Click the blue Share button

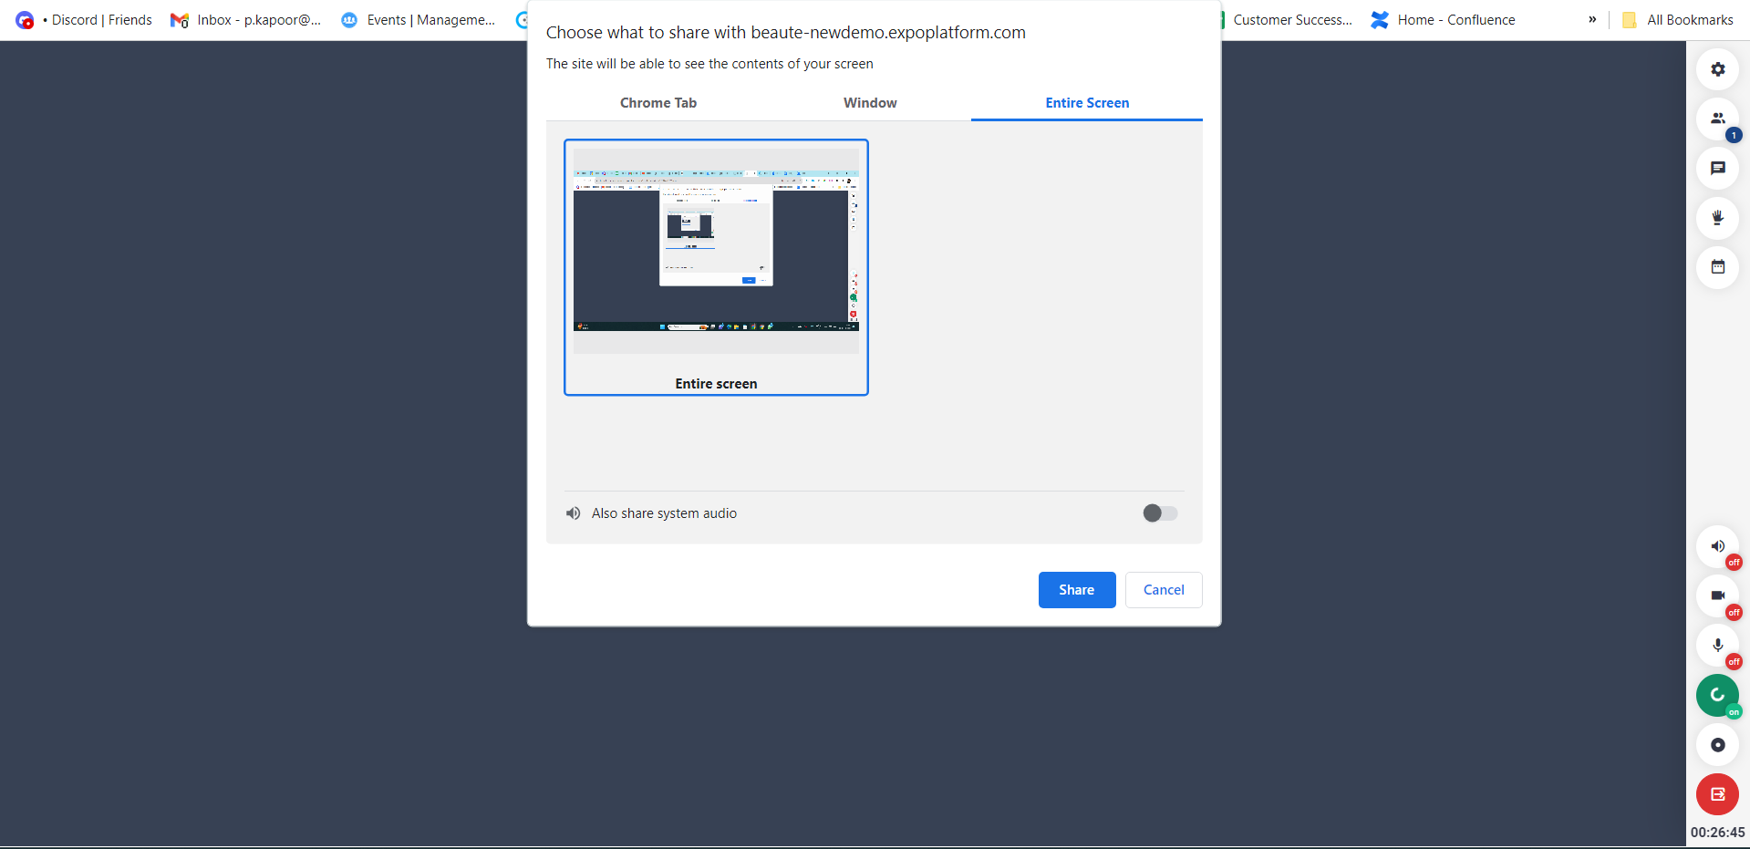coord(1076,590)
